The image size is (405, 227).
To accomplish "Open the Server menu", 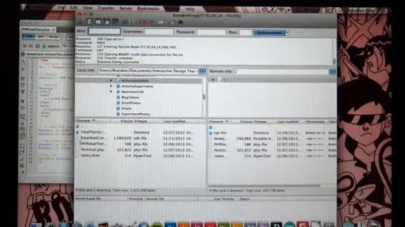I will pyautogui.click(x=125, y=8).
